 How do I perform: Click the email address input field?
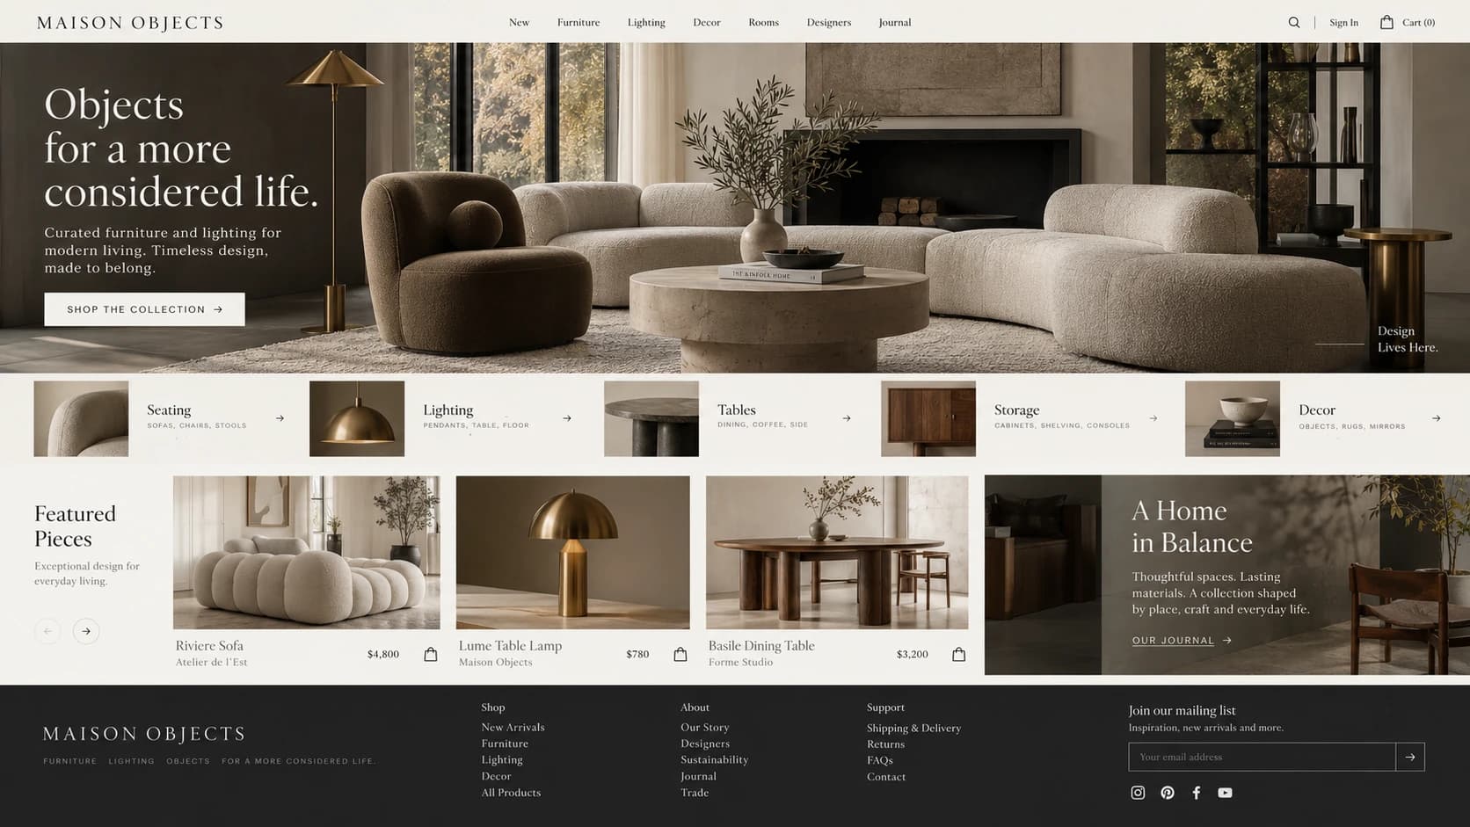pos(1262,757)
